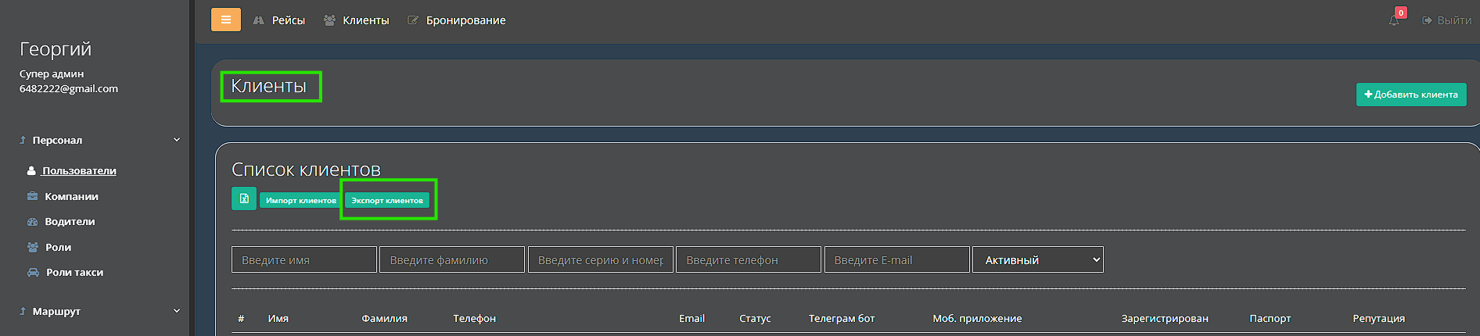Collapse the Персонал sidebar section

176,140
